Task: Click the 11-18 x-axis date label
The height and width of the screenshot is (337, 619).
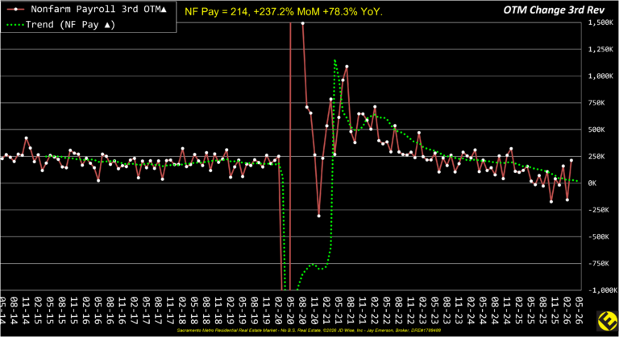Action: (218, 310)
